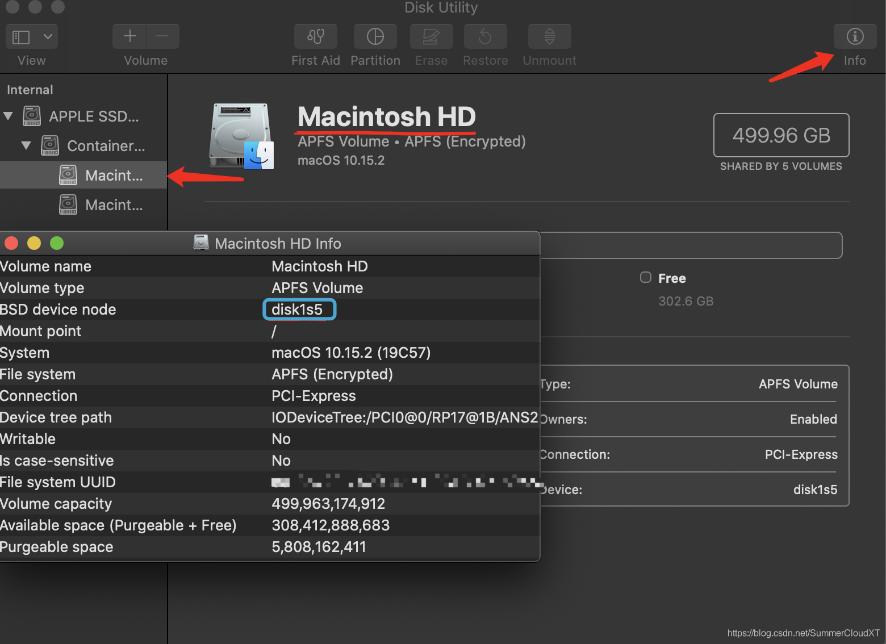Minimize the Macintosh HD Info window
The height and width of the screenshot is (644, 886).
point(34,243)
